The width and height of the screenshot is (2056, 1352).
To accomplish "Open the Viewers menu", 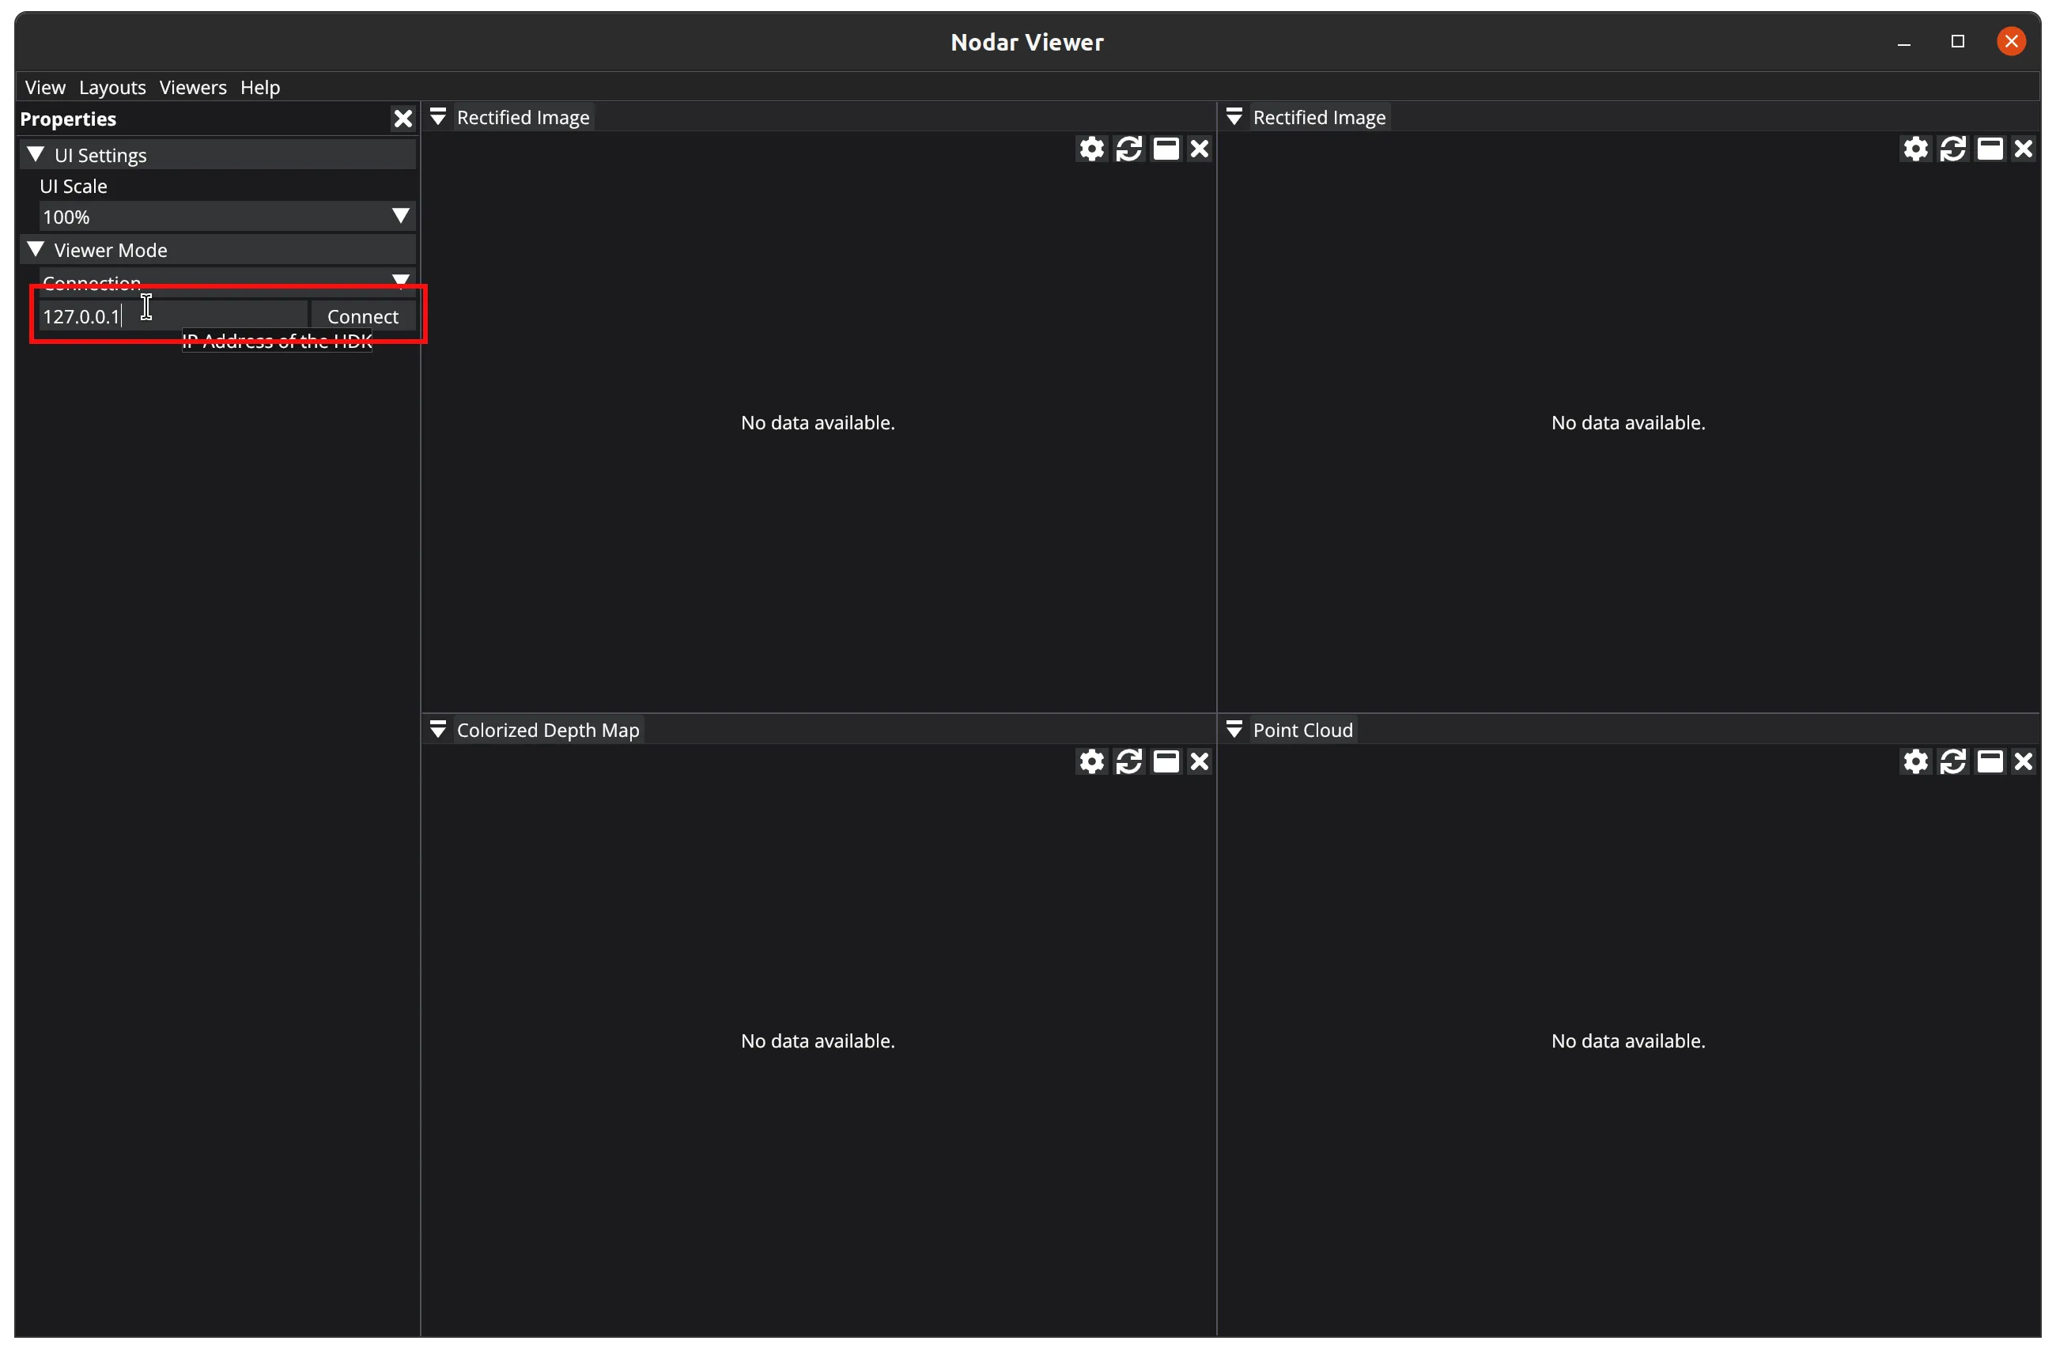I will [x=193, y=87].
